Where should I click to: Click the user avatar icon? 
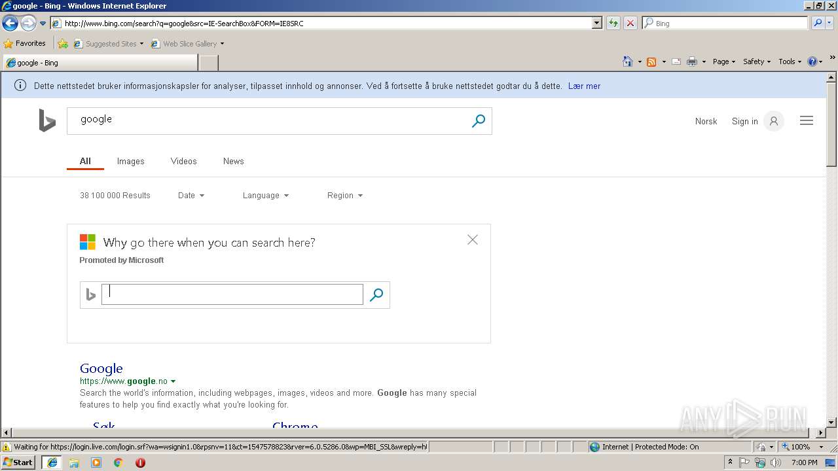coord(774,121)
